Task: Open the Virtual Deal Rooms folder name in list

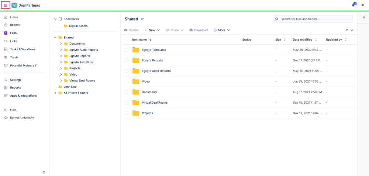Action: coord(155,103)
